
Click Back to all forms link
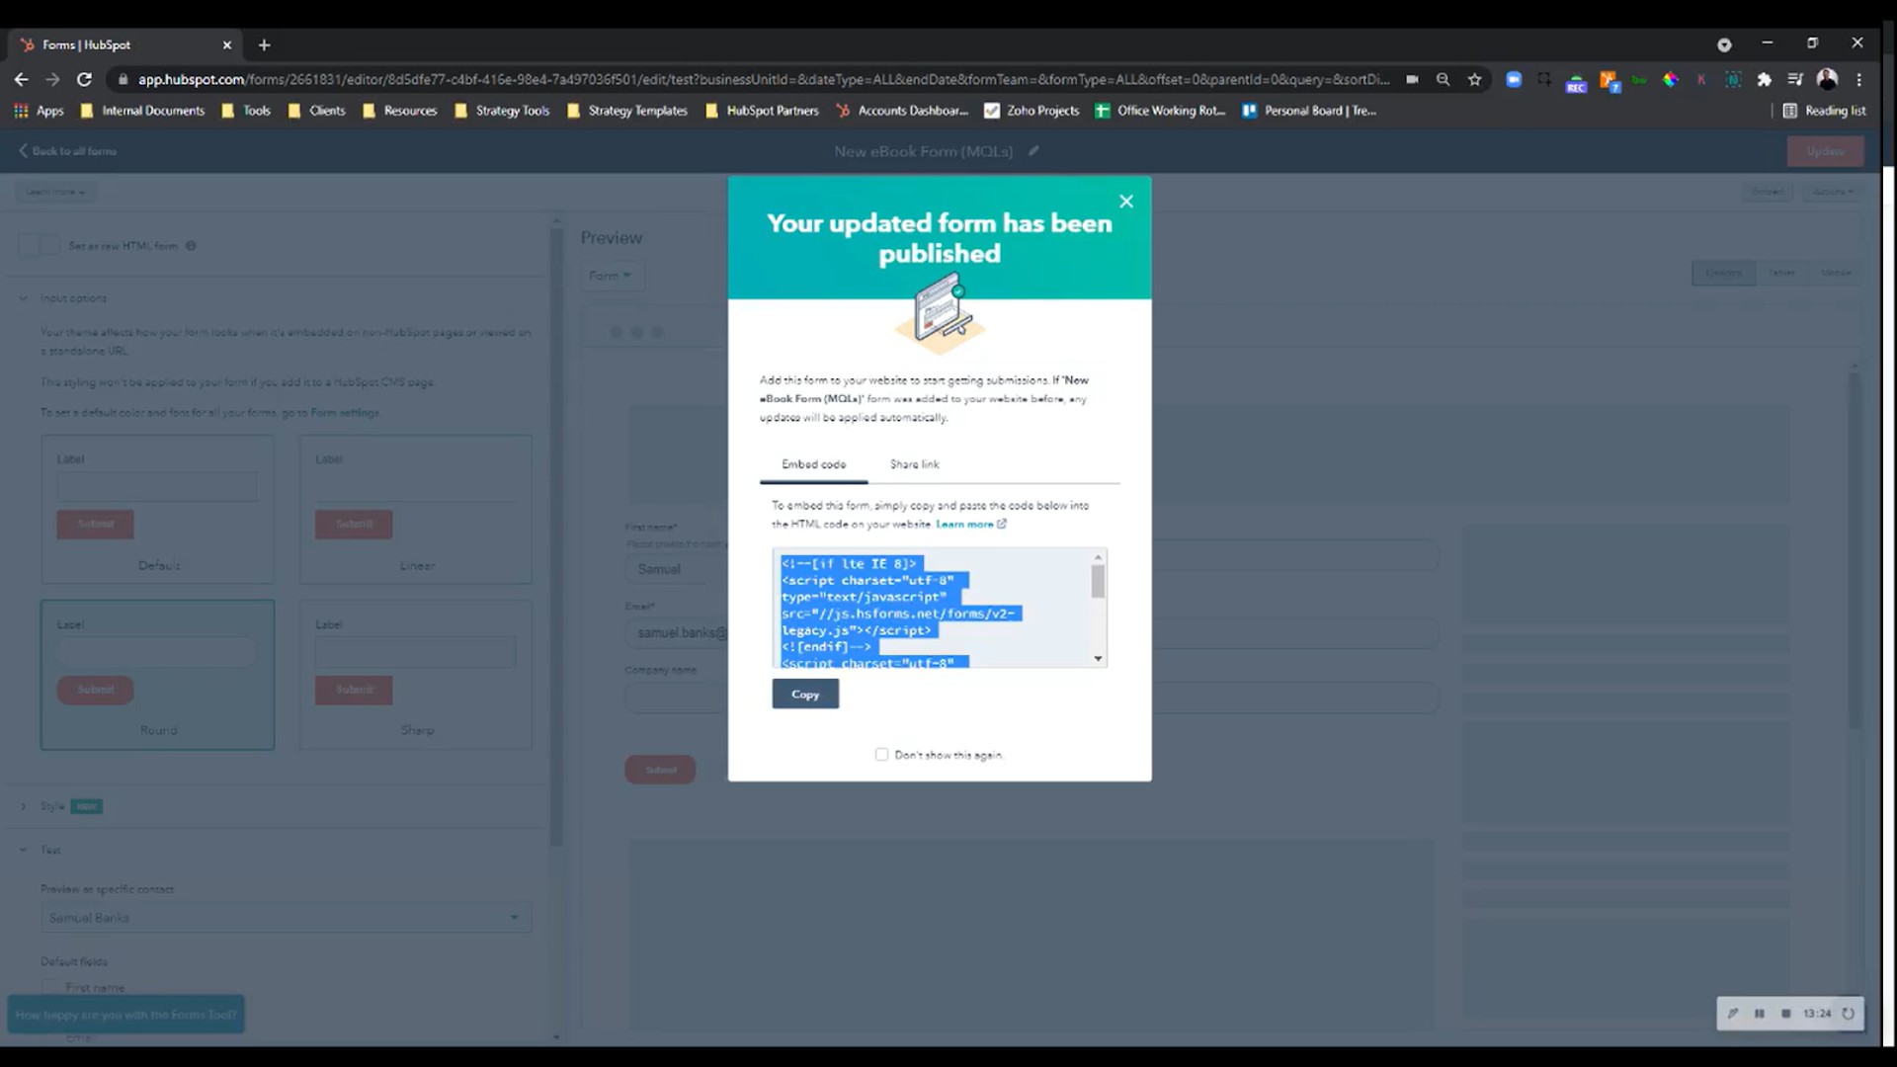tap(67, 151)
